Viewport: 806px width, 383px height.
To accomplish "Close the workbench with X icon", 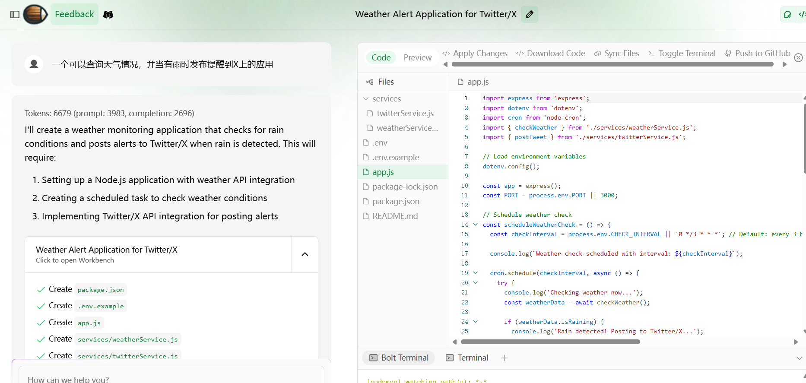I will (x=799, y=57).
